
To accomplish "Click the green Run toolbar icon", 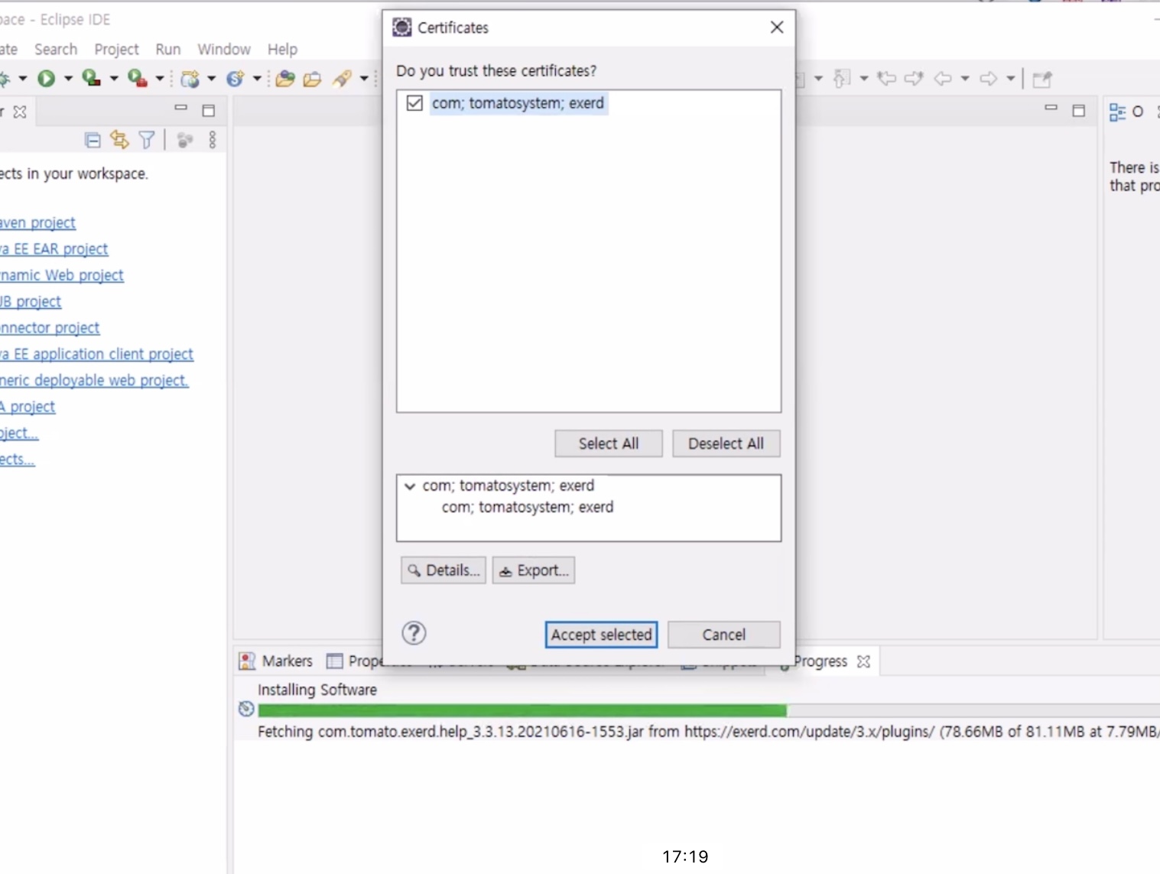I will click(46, 78).
